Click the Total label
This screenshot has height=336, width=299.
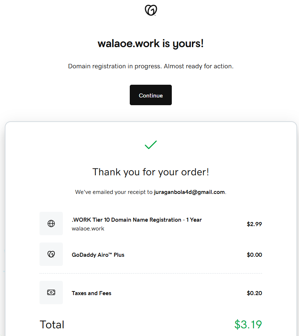pos(52,325)
